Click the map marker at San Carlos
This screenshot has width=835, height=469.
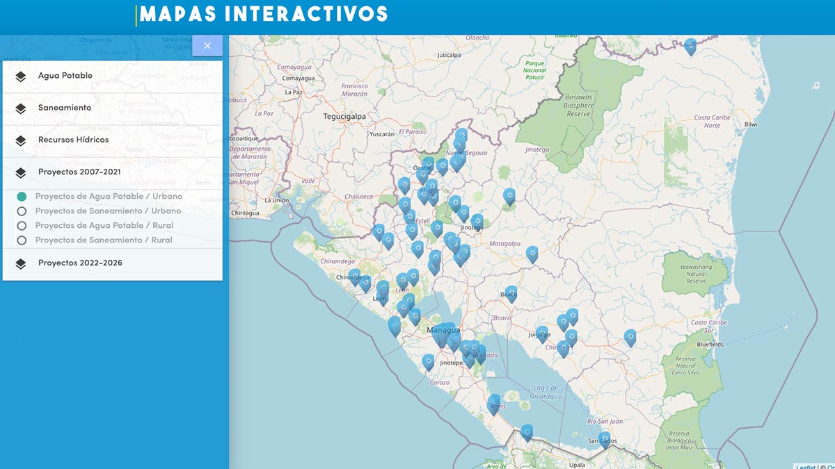coord(604,440)
